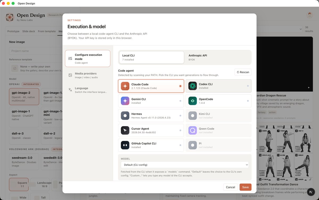Choose the Landscape 16:9 aspect option
The image size is (319, 200).
pyautogui.click(x=40, y=185)
